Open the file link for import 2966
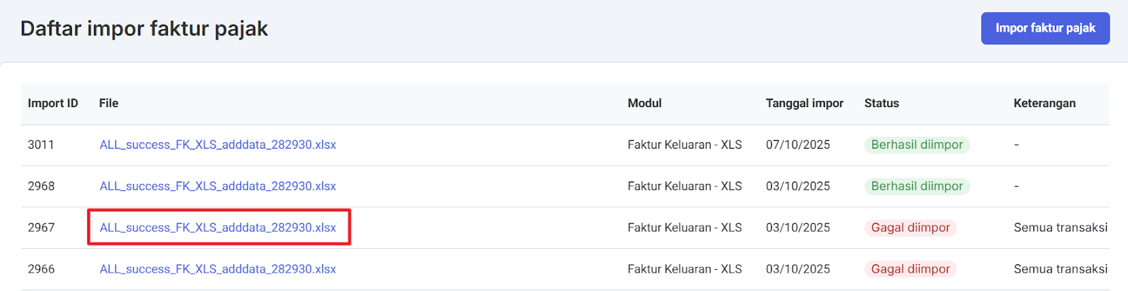1128x291 pixels. click(x=218, y=269)
